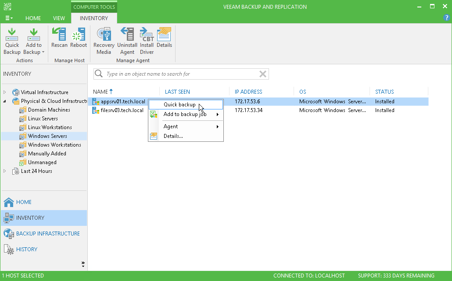The image size is (452, 281).
Task: Open the Add to Backup dropdown arrow
Action: [43, 52]
